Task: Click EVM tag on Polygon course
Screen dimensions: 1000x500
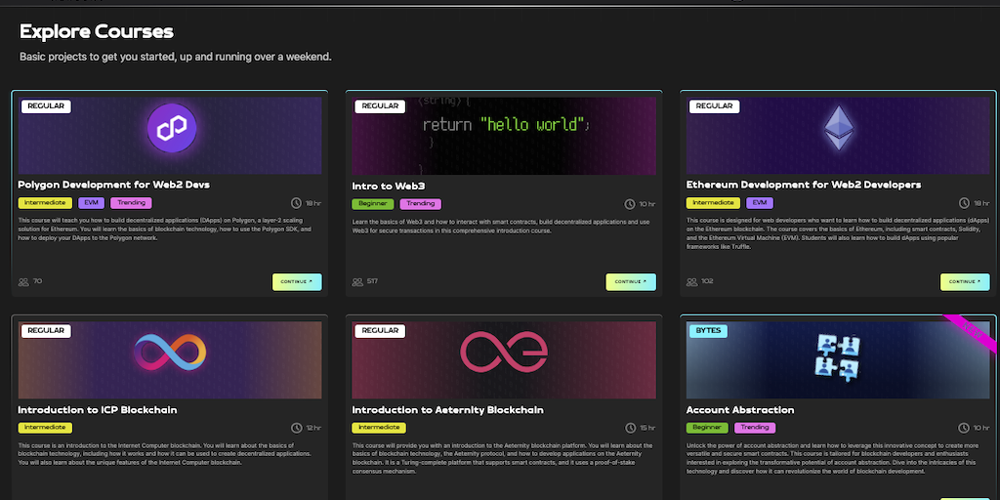Action: pos(91,203)
